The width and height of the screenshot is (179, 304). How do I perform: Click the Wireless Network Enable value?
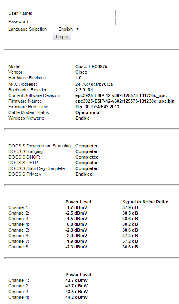coord(83,118)
